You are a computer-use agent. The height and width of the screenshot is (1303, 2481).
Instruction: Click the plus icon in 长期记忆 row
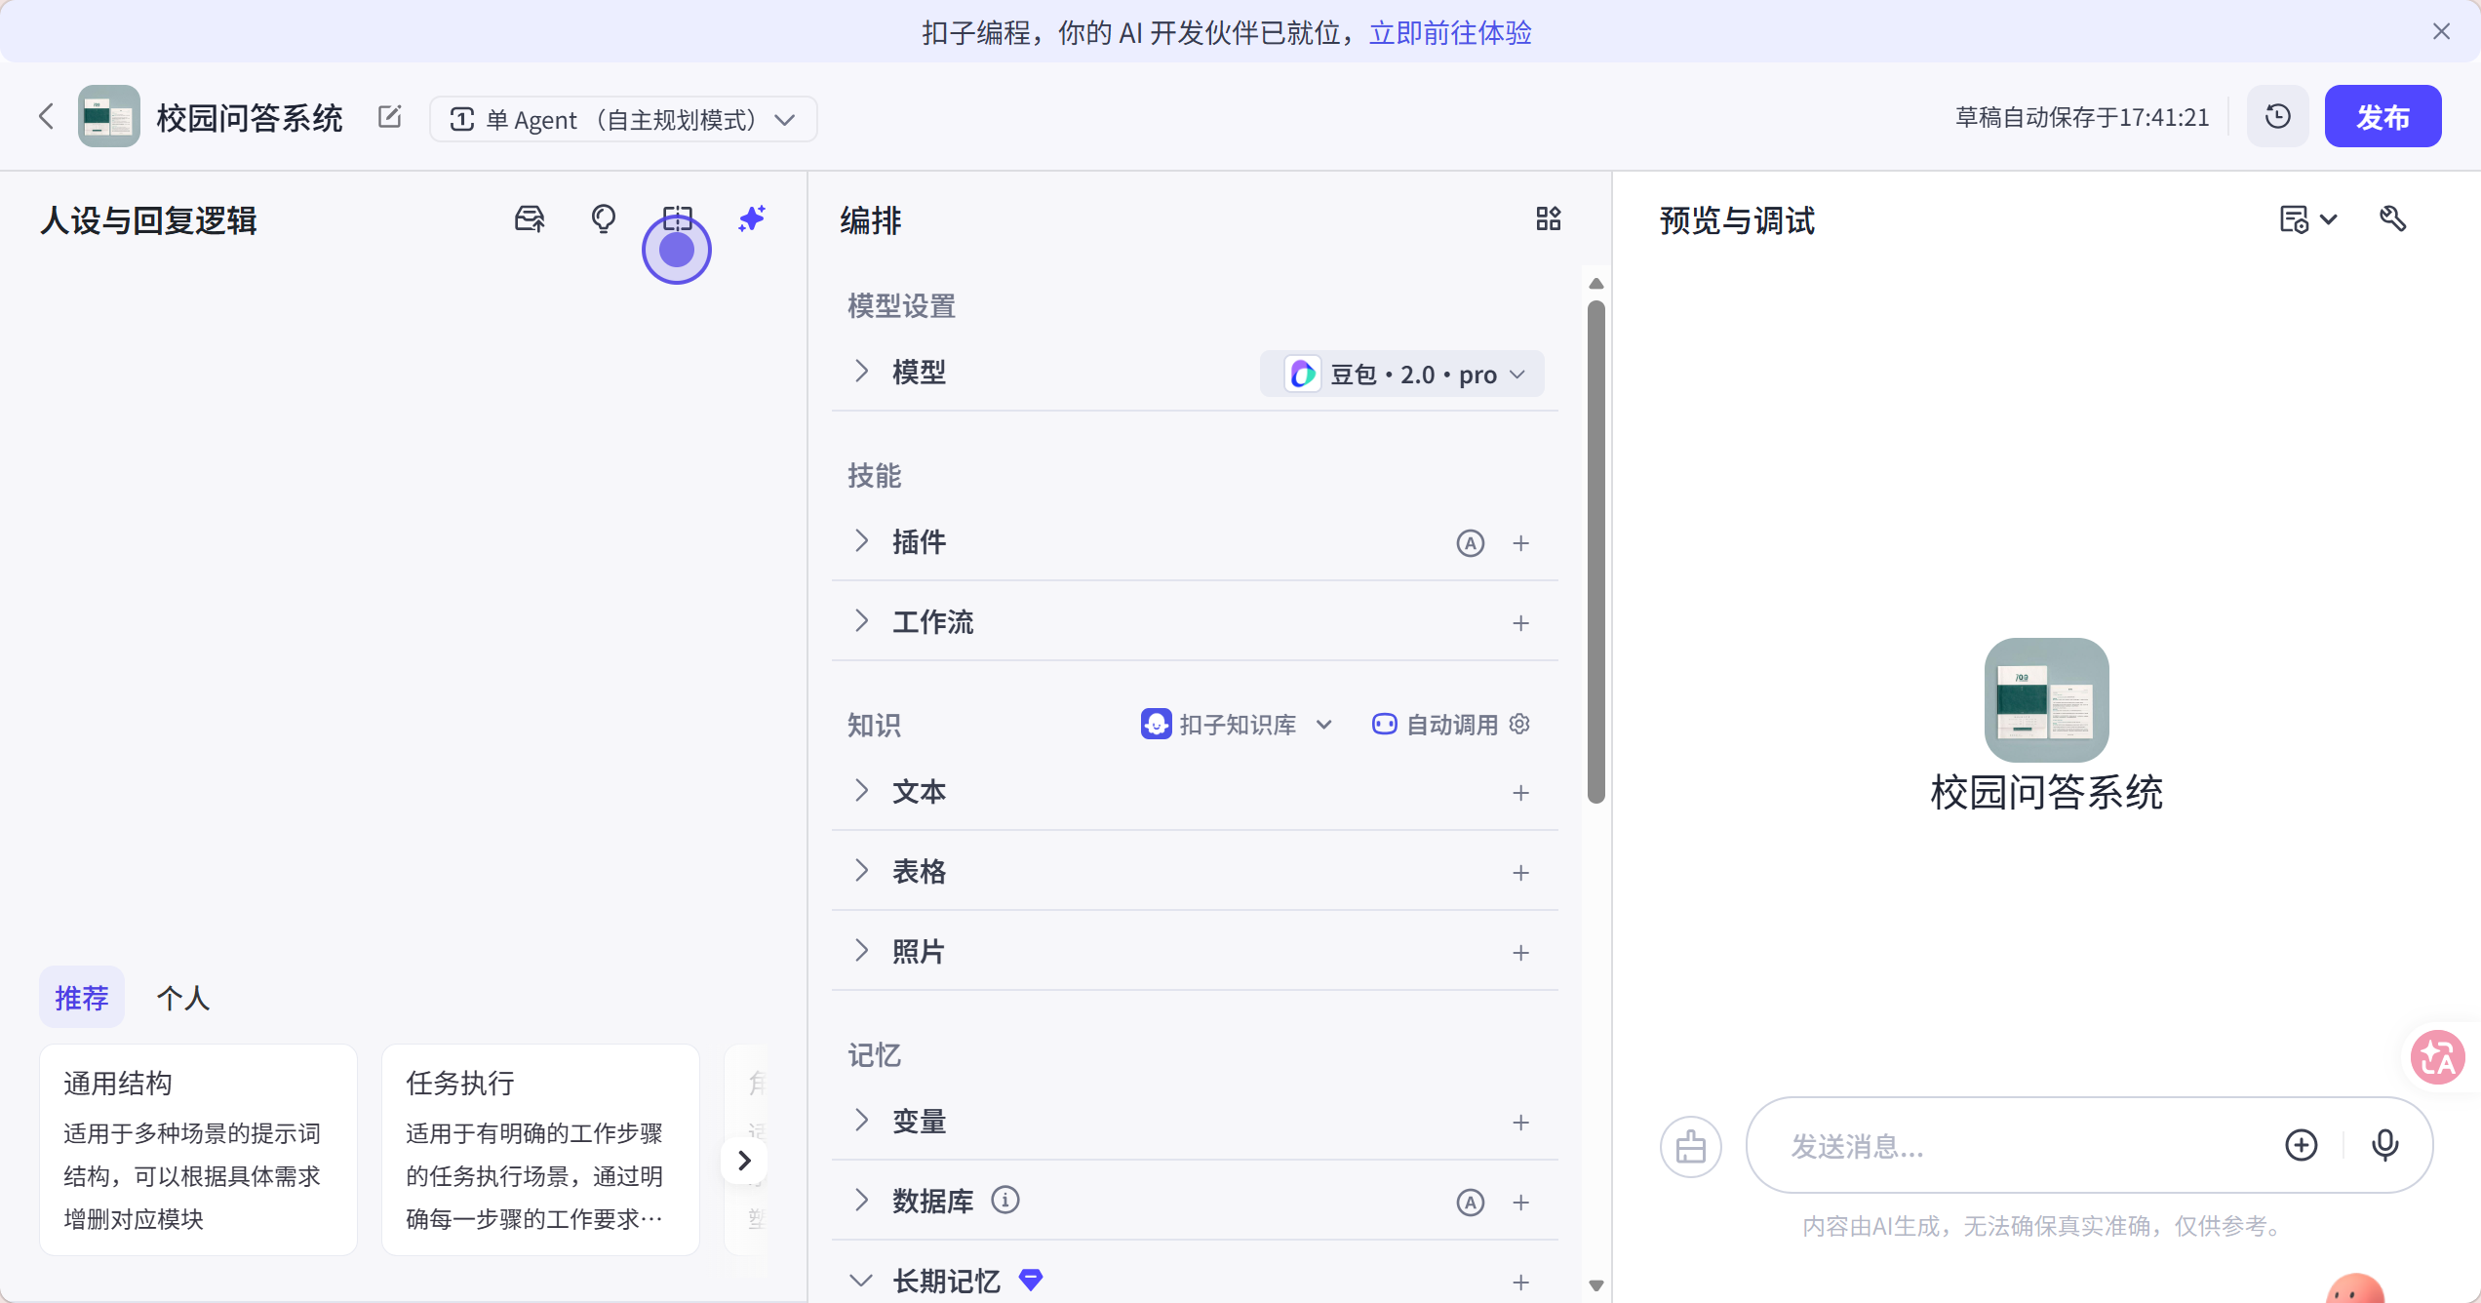(x=1520, y=1283)
